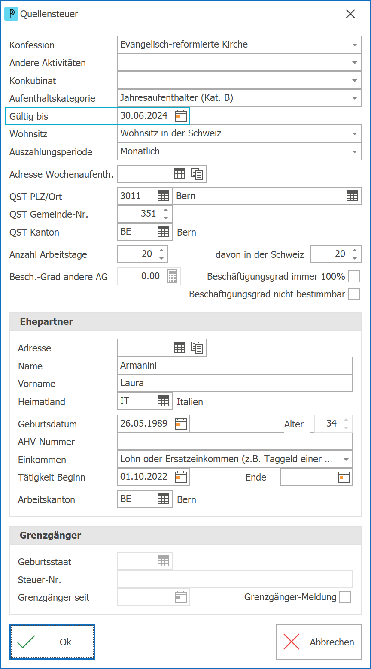Click the Ehepartner Name field containing Armanini
The width and height of the screenshot is (371, 669).
pyautogui.click(x=235, y=366)
